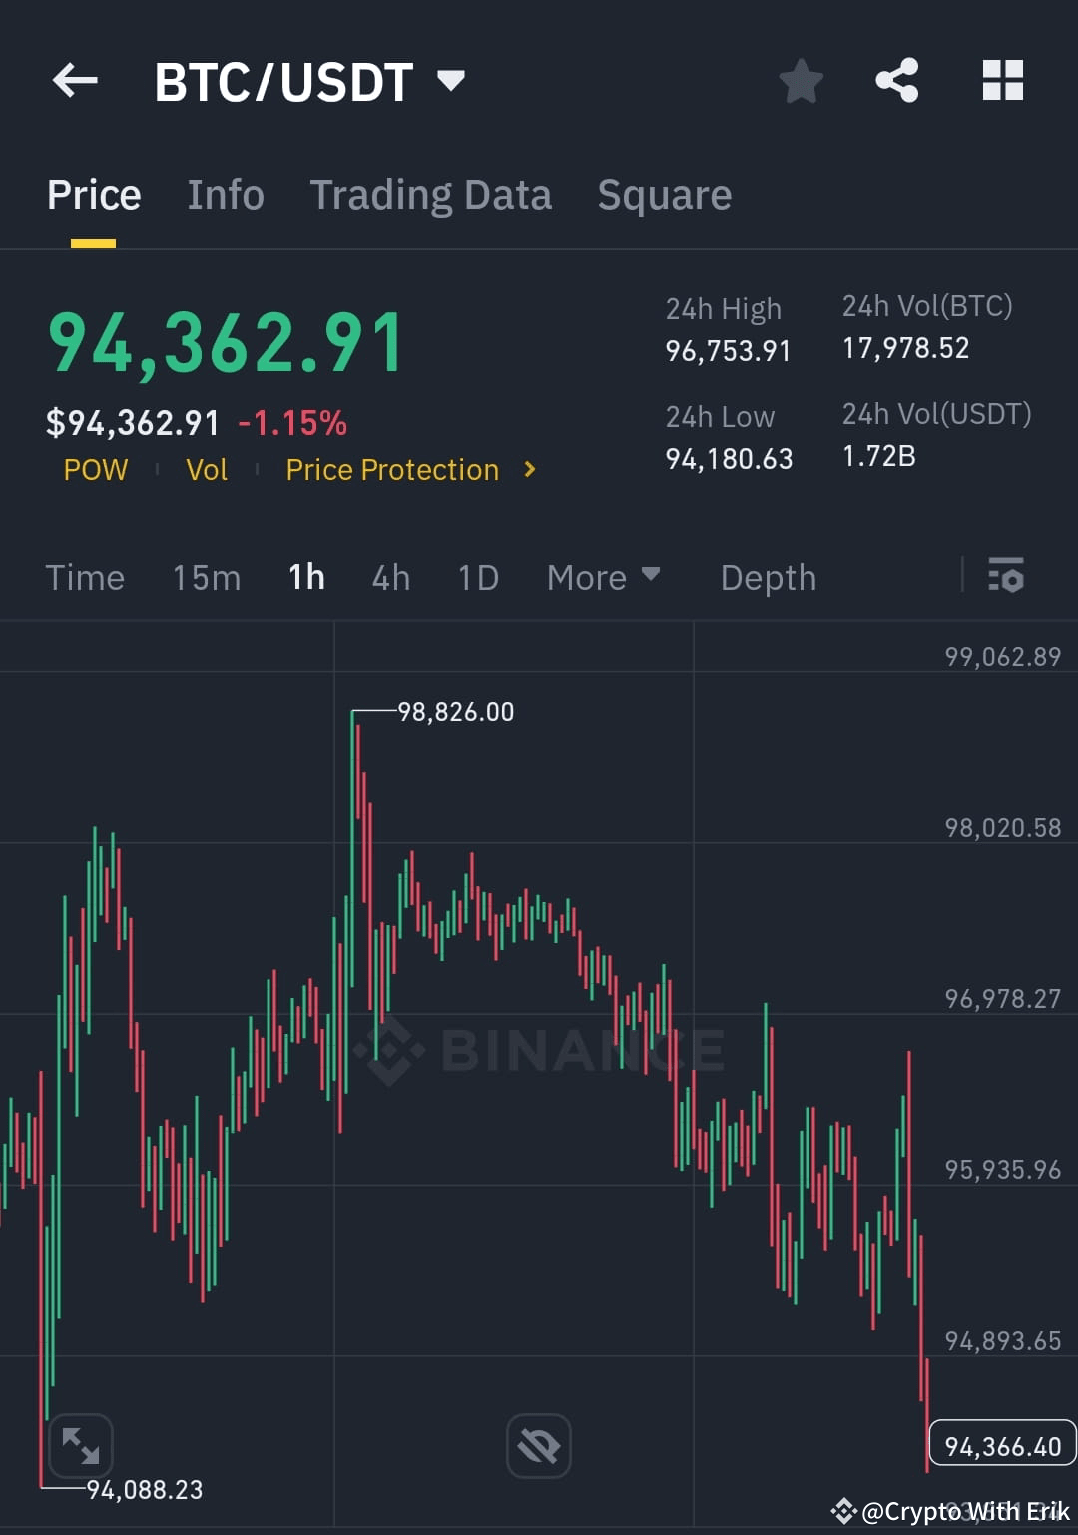
Task: Tap the back arrow to exit chart
Action: coord(75,81)
